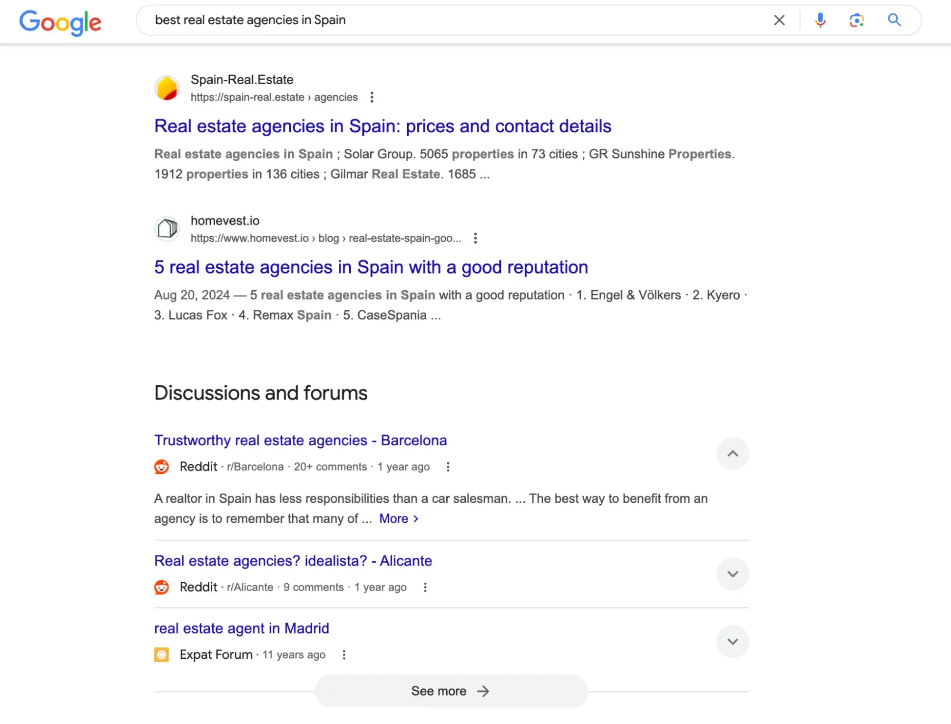Clear the search query with X icon
The image size is (951, 724).
pyautogui.click(x=779, y=20)
